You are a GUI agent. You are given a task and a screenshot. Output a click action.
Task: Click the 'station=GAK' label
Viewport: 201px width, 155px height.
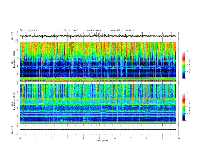click(x=94, y=30)
